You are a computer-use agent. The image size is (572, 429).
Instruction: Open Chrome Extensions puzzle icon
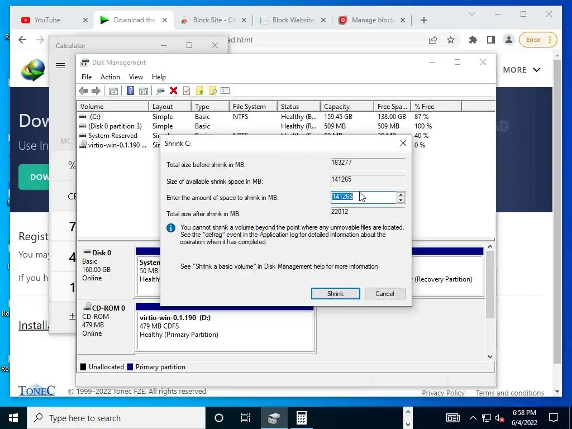pyautogui.click(x=473, y=40)
